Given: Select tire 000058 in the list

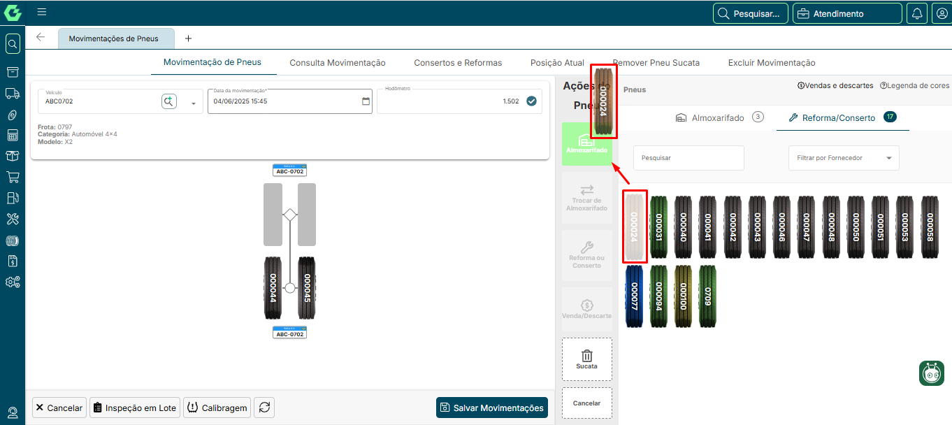Looking at the screenshot, I should pyautogui.click(x=930, y=227).
